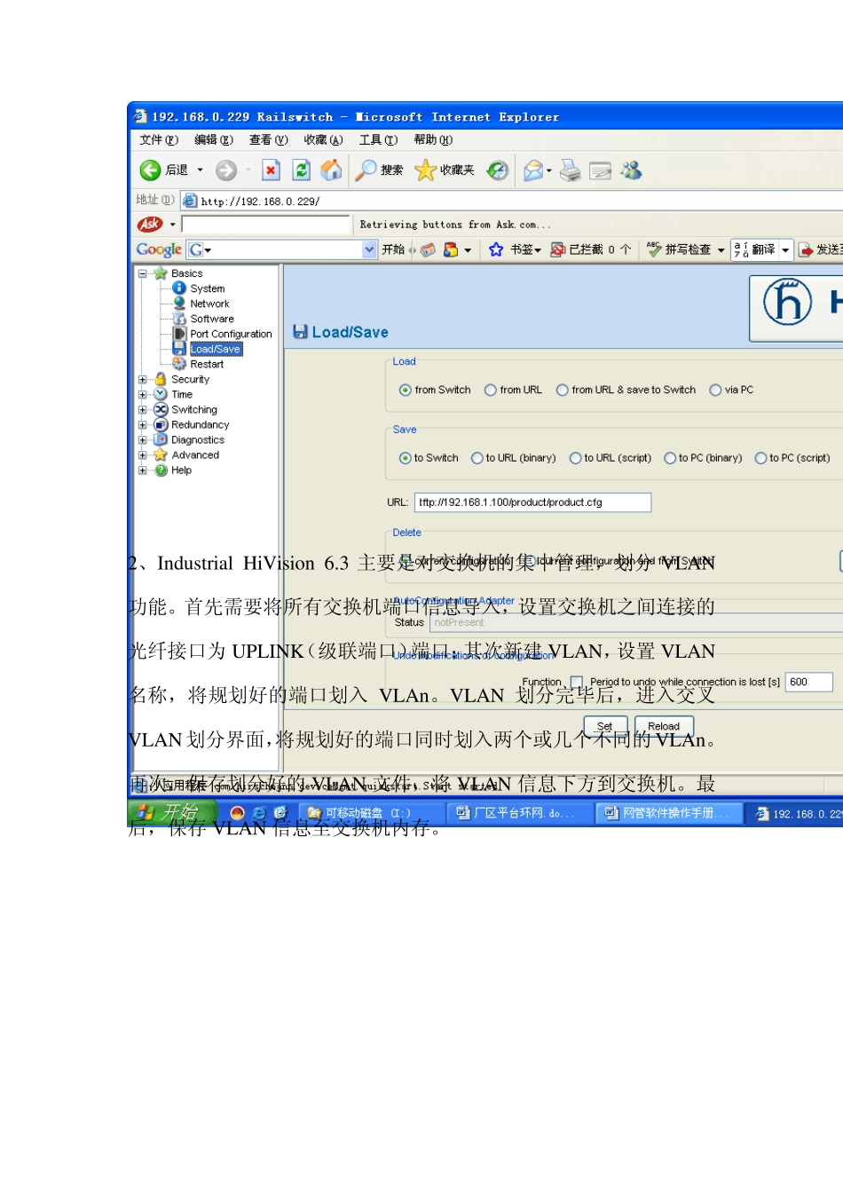Open the Software page in tree
The width and height of the screenshot is (843, 1193).
coord(212,319)
